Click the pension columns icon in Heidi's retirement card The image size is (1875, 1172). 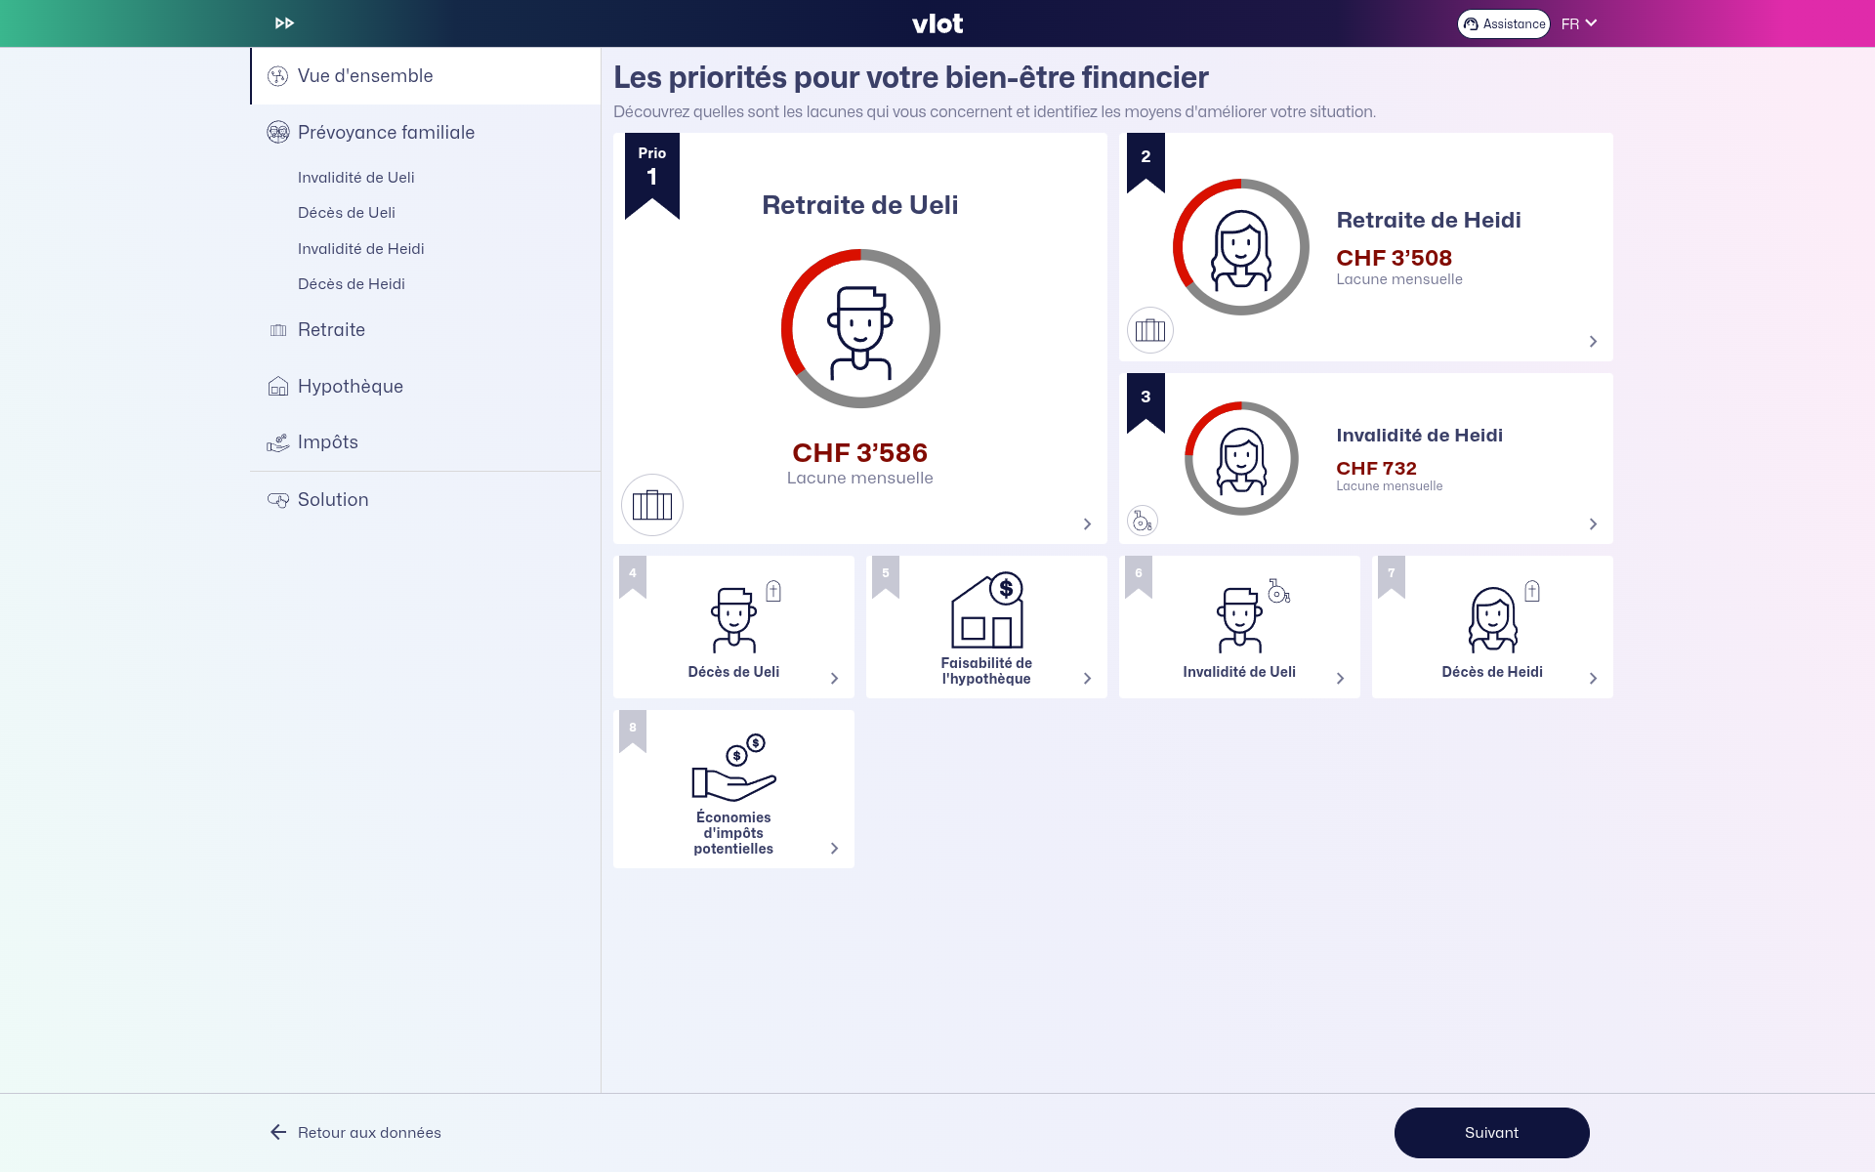click(1150, 330)
